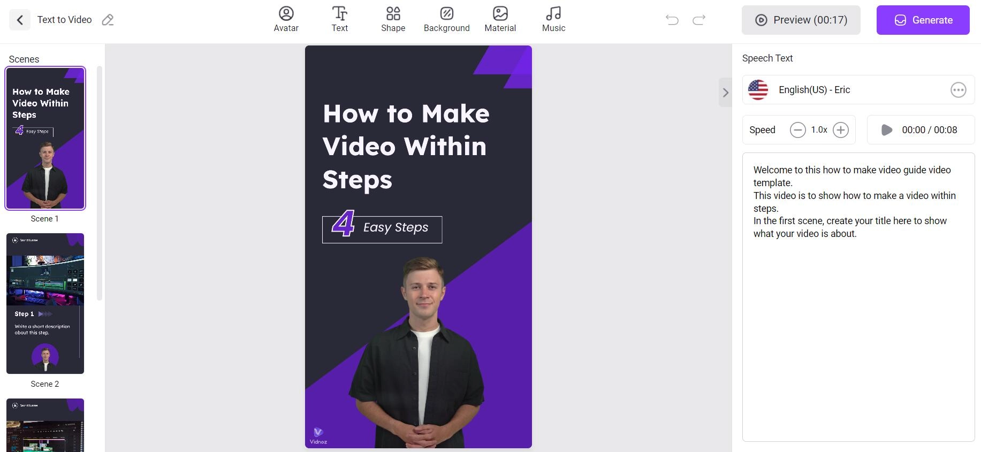Play the speech audio preview
Screen dimensions: 981x452
(887, 130)
